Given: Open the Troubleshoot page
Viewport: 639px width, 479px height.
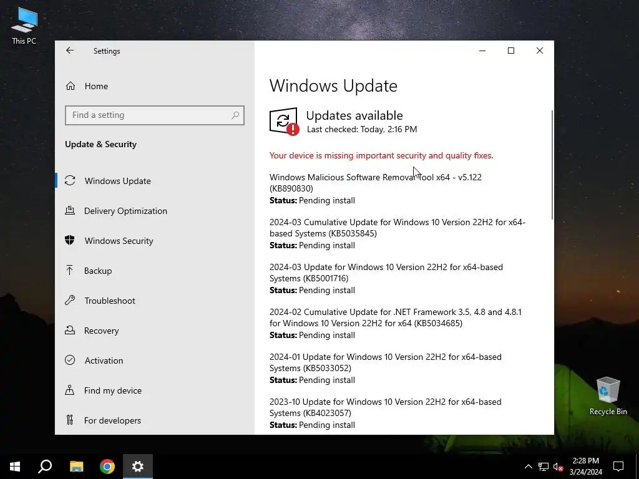Looking at the screenshot, I should pos(110,301).
